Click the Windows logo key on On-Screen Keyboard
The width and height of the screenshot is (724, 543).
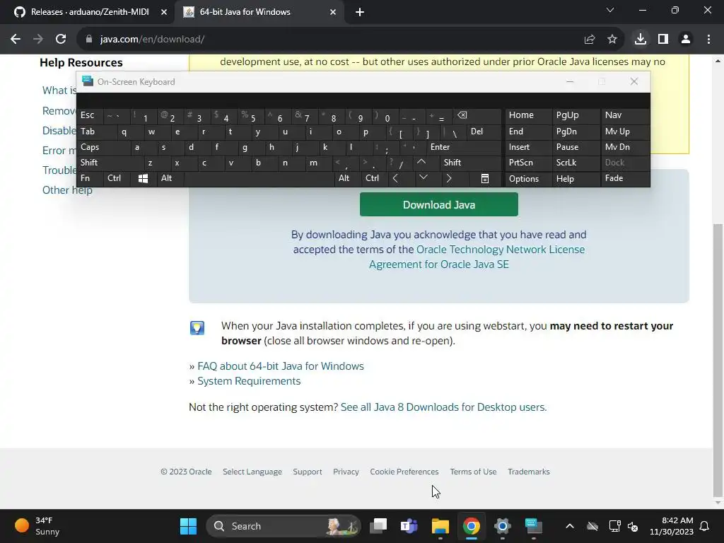coord(143,179)
